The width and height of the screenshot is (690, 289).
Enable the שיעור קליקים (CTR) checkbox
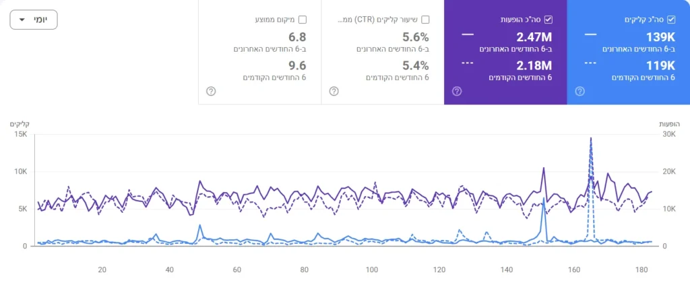pos(425,20)
